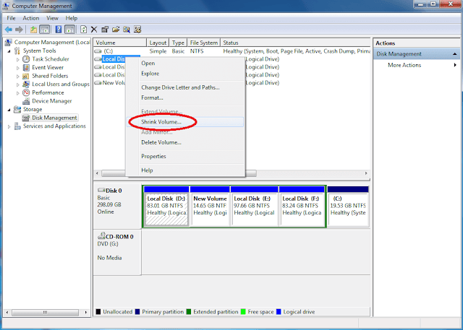Select the Local Disk (F:) partition block

[x=302, y=207]
